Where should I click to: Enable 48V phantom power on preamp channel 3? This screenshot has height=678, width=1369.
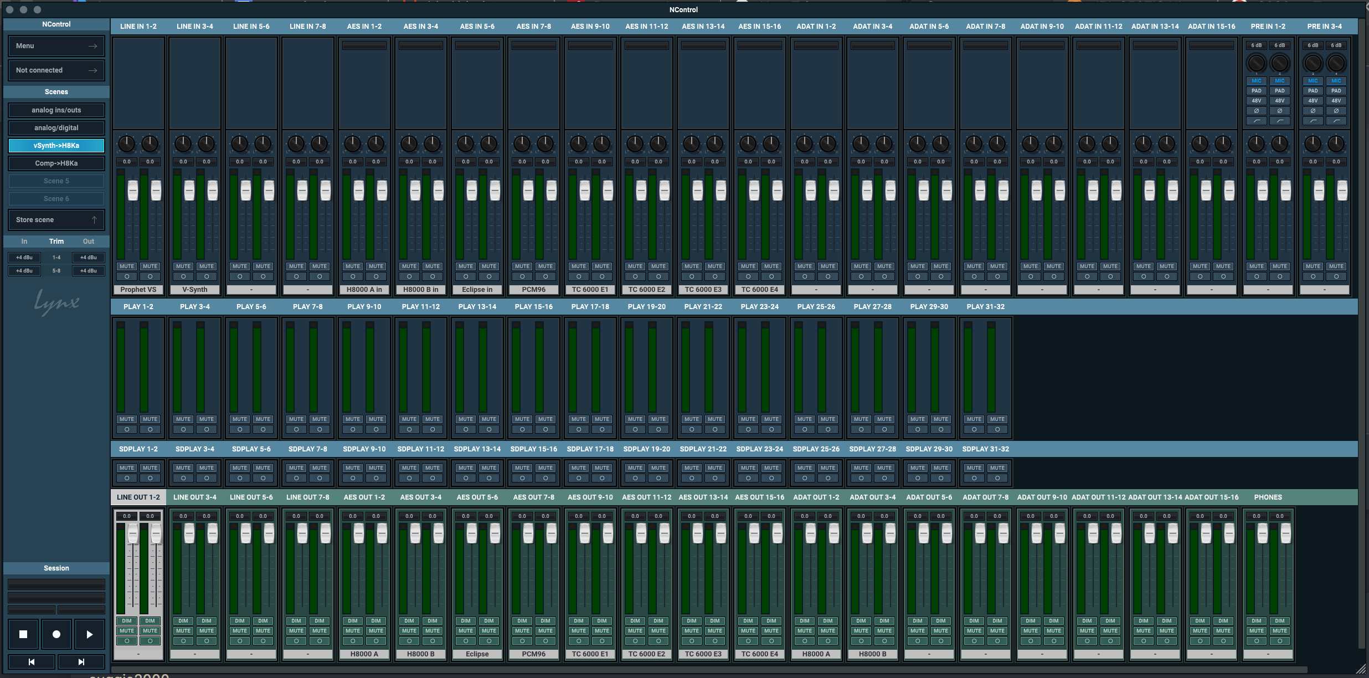pos(1313,101)
